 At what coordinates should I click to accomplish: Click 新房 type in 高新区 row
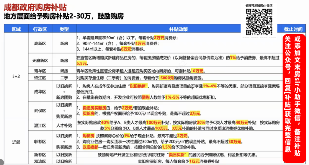[x=64, y=44]
